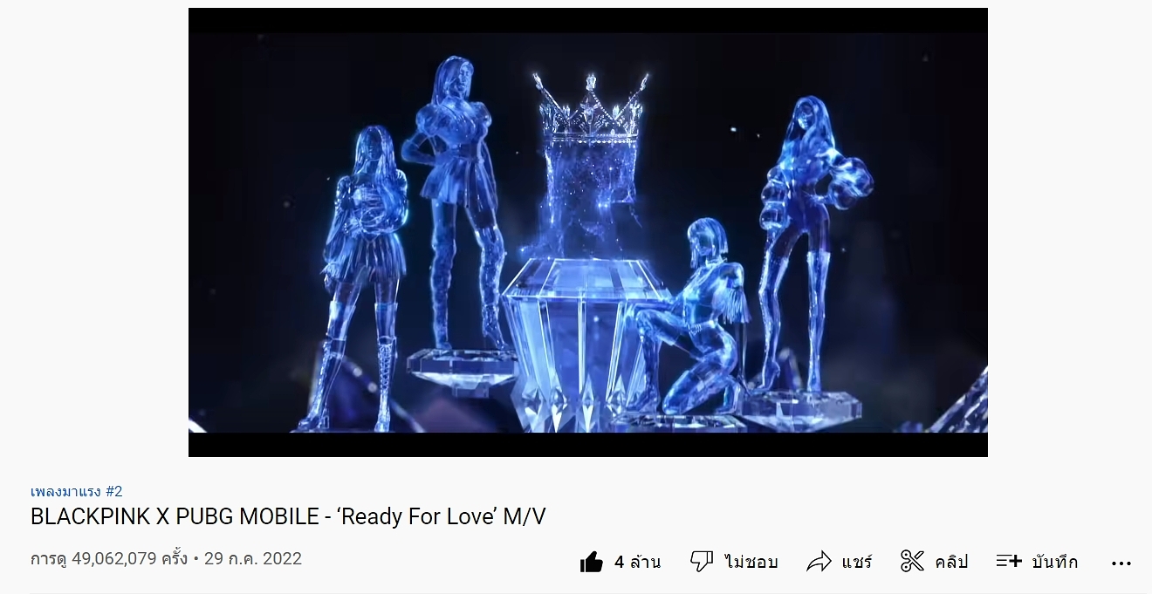Click the scissors clip icon
Viewport: 1152px width, 594px height.
[912, 562]
